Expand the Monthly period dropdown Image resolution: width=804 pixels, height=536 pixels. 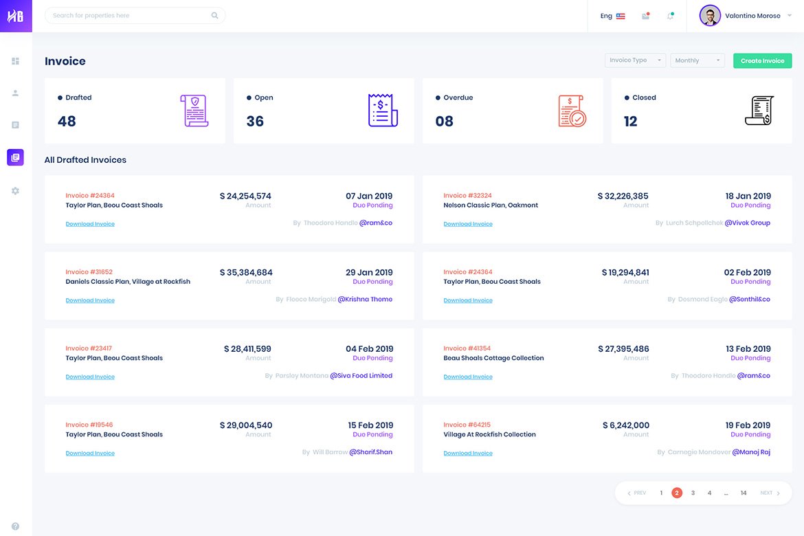[697, 60]
